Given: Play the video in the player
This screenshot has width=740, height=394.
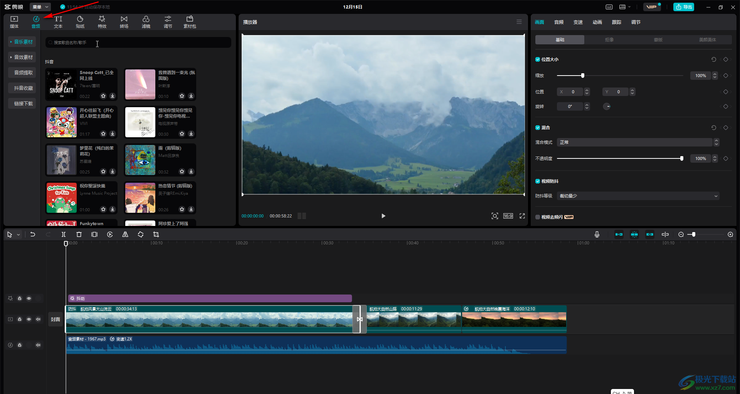Looking at the screenshot, I should pos(383,216).
